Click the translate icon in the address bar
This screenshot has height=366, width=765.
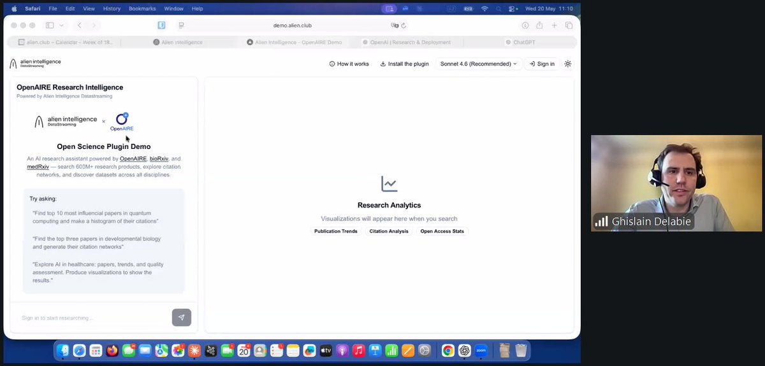pos(395,25)
